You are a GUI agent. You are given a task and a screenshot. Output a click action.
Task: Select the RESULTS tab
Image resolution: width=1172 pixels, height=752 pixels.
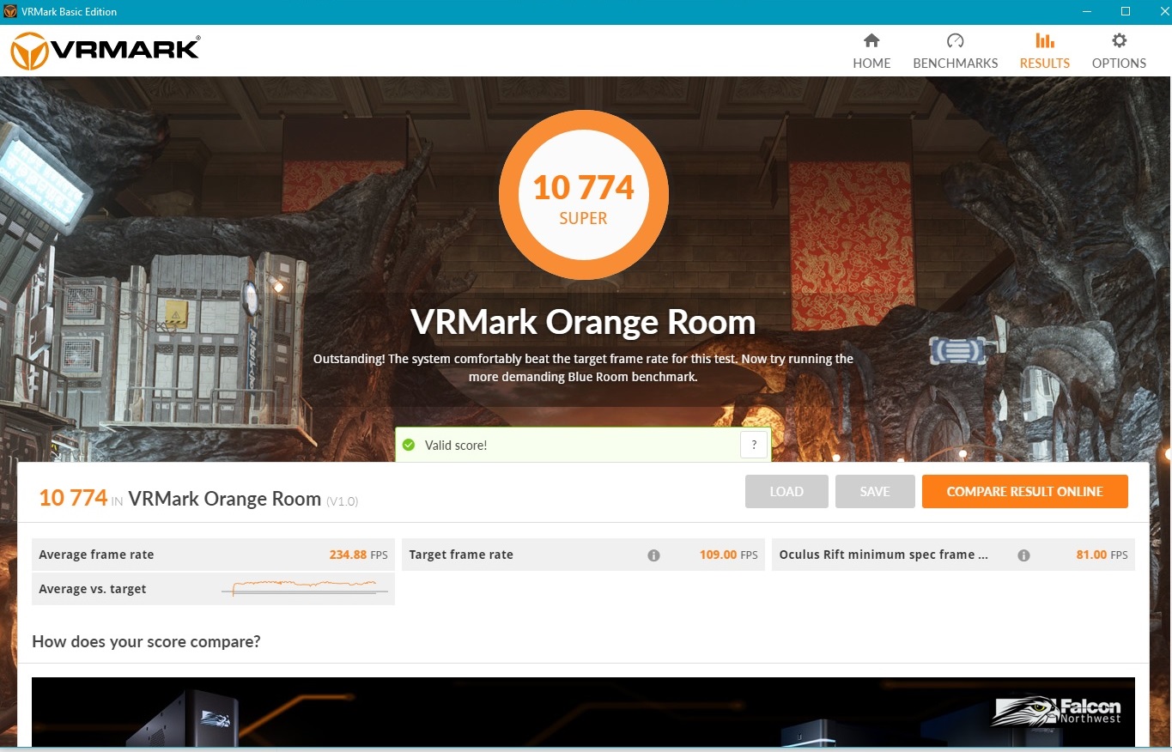1044,52
